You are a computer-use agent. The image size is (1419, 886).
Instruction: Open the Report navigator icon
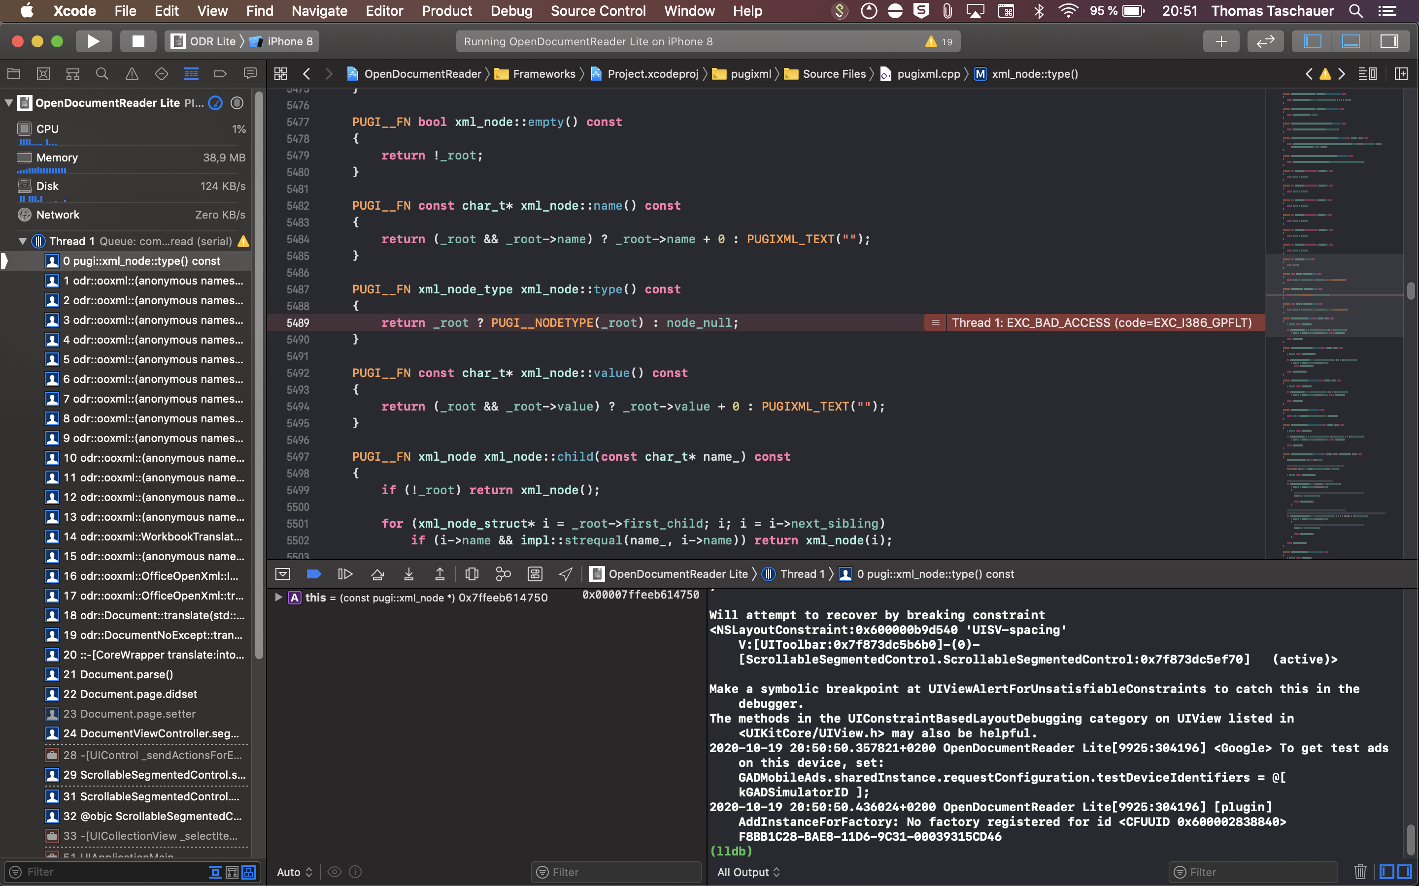pyautogui.click(x=250, y=74)
